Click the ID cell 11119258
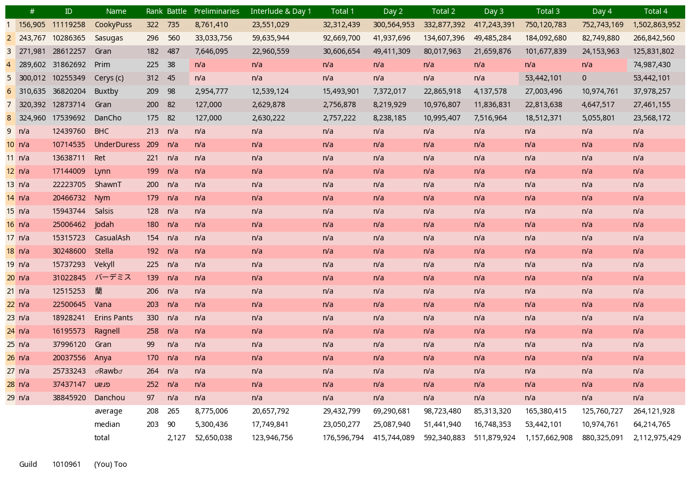Viewport: 690px width, 477px height. tap(69, 25)
